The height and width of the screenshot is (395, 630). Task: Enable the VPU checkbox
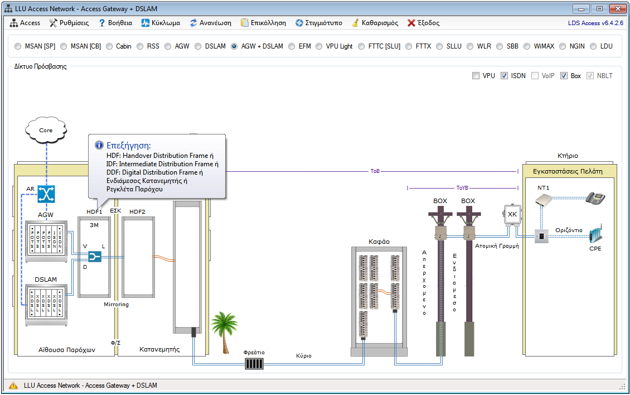click(x=476, y=76)
